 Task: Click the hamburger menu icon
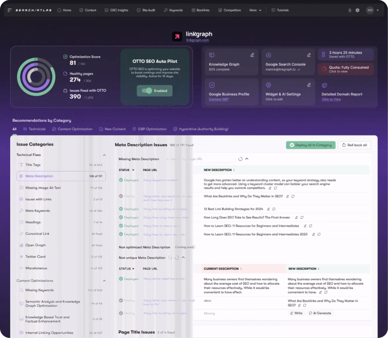coord(9,10)
